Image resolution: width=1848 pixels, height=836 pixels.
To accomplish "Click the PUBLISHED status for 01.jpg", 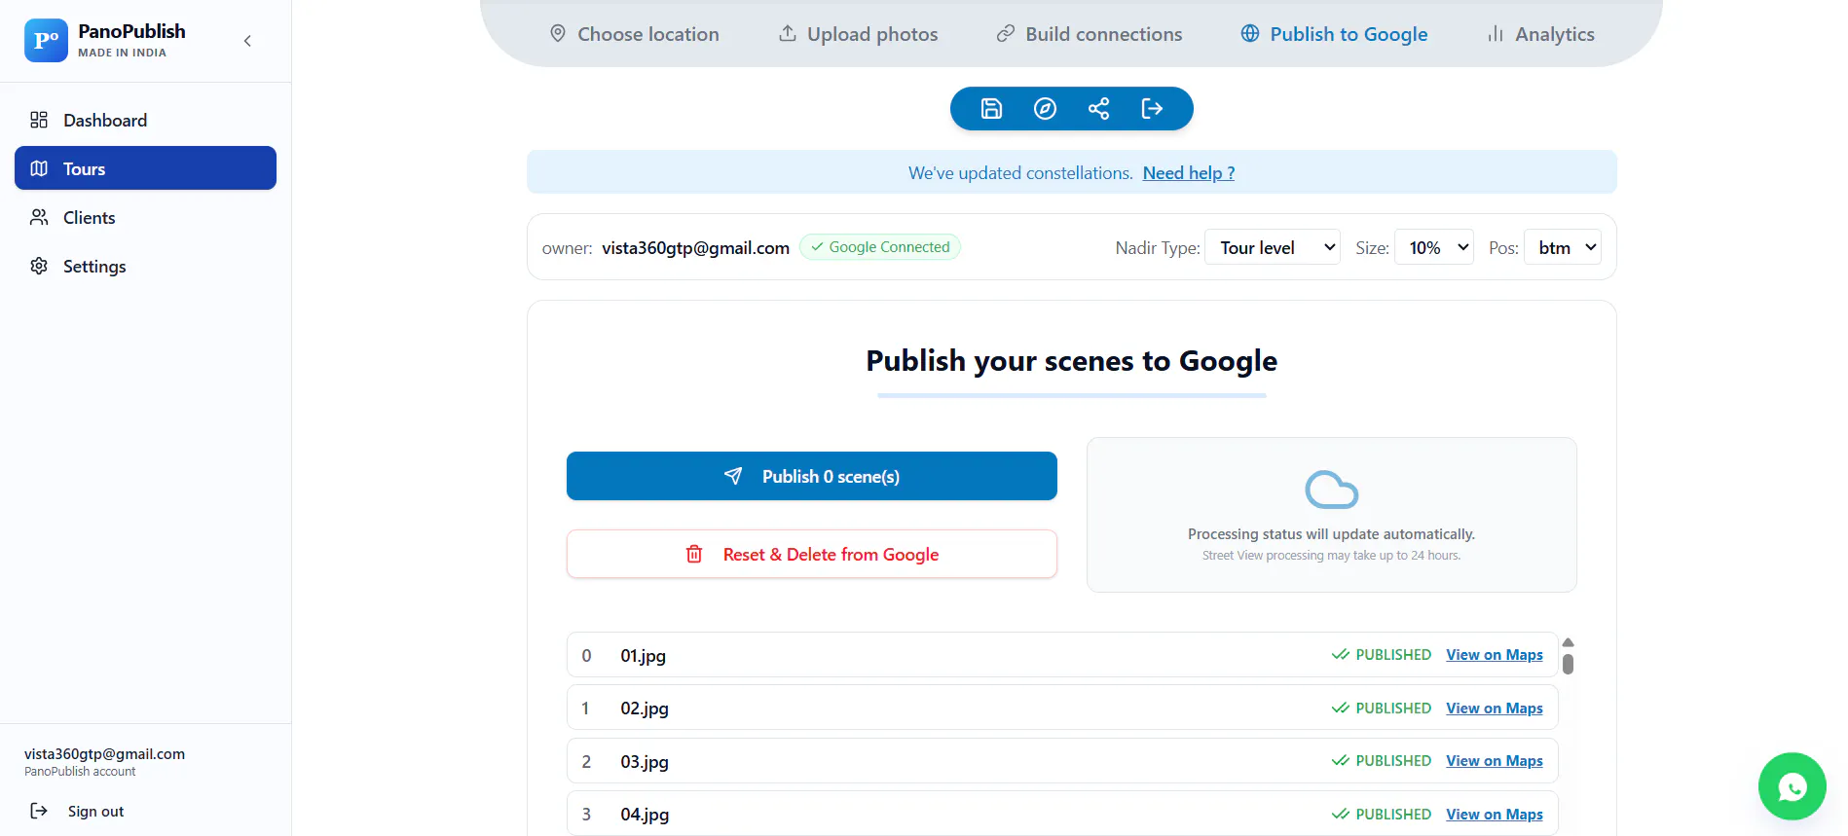I will pos(1382,655).
